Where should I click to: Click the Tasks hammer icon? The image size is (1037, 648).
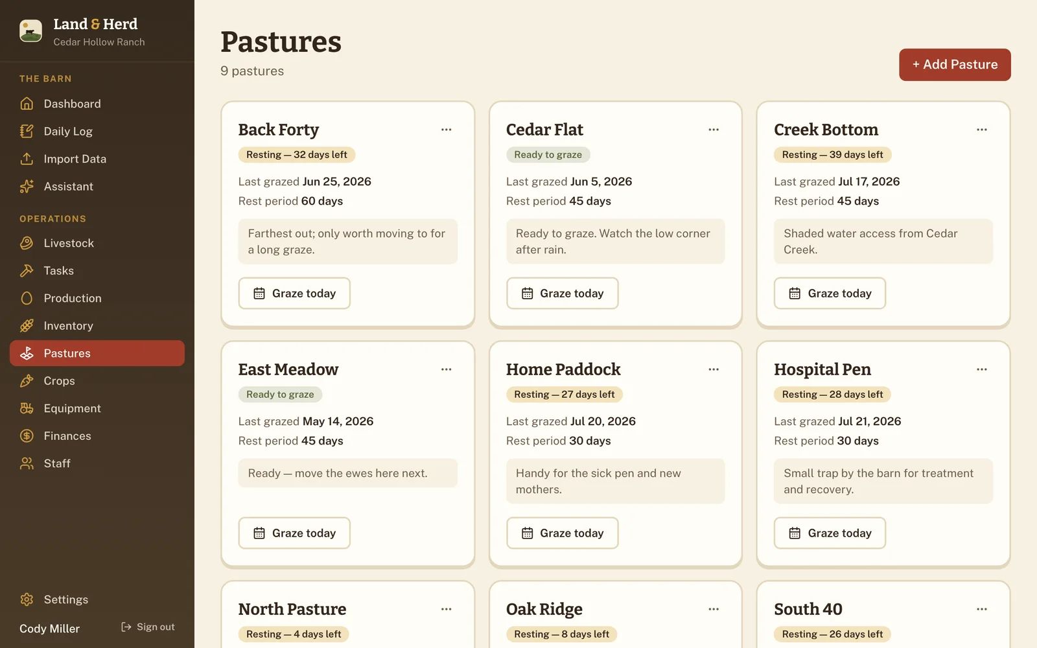(x=27, y=270)
